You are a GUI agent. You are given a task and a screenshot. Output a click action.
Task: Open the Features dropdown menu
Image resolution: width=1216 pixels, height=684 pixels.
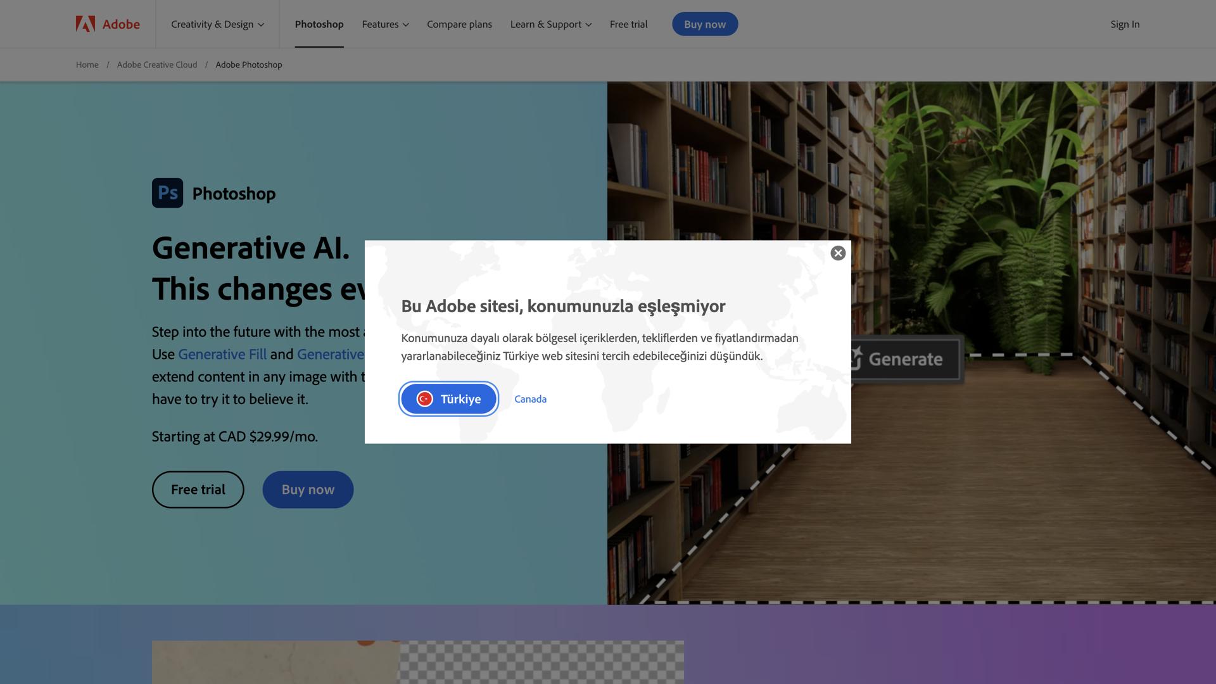click(385, 24)
